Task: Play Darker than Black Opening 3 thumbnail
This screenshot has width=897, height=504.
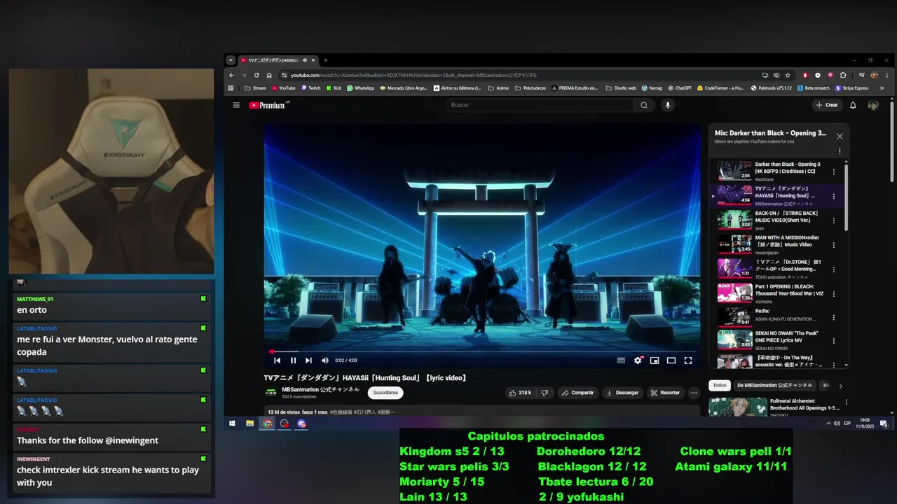Action: (734, 171)
